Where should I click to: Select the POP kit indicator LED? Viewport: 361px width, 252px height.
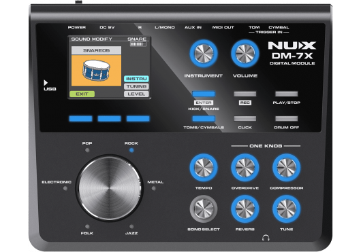[x=87, y=150]
